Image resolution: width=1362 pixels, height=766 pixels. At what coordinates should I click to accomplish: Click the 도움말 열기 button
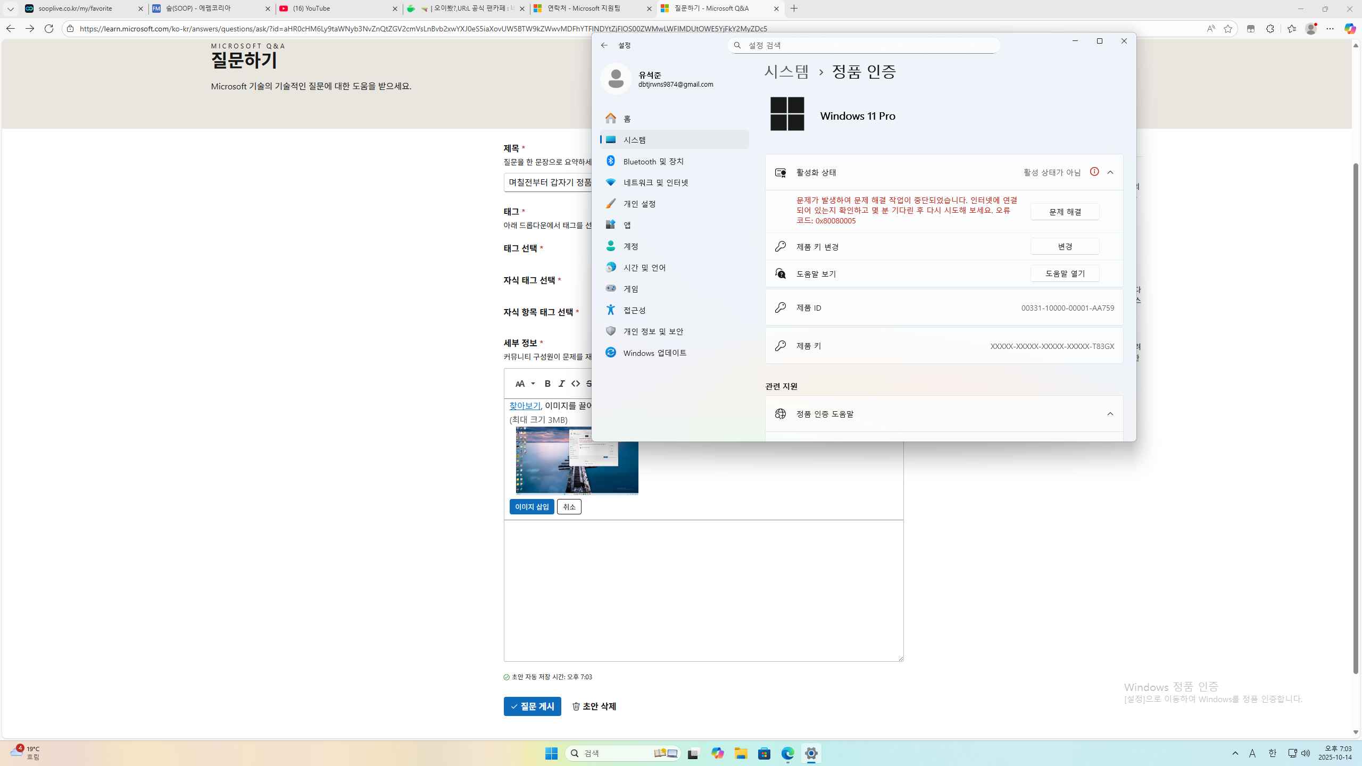(x=1065, y=273)
